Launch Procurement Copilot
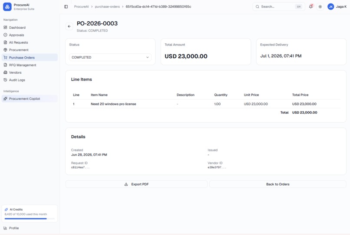Viewport: 350px width, 235px height. [30, 98]
